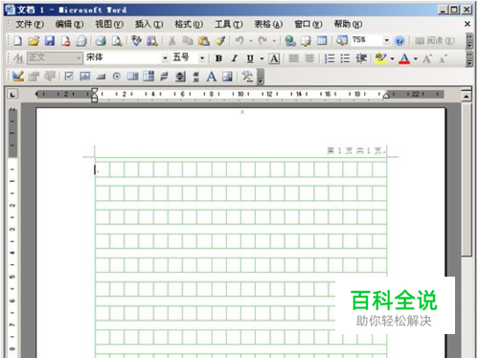Insert option button control
The image size is (479, 358).
(117, 77)
